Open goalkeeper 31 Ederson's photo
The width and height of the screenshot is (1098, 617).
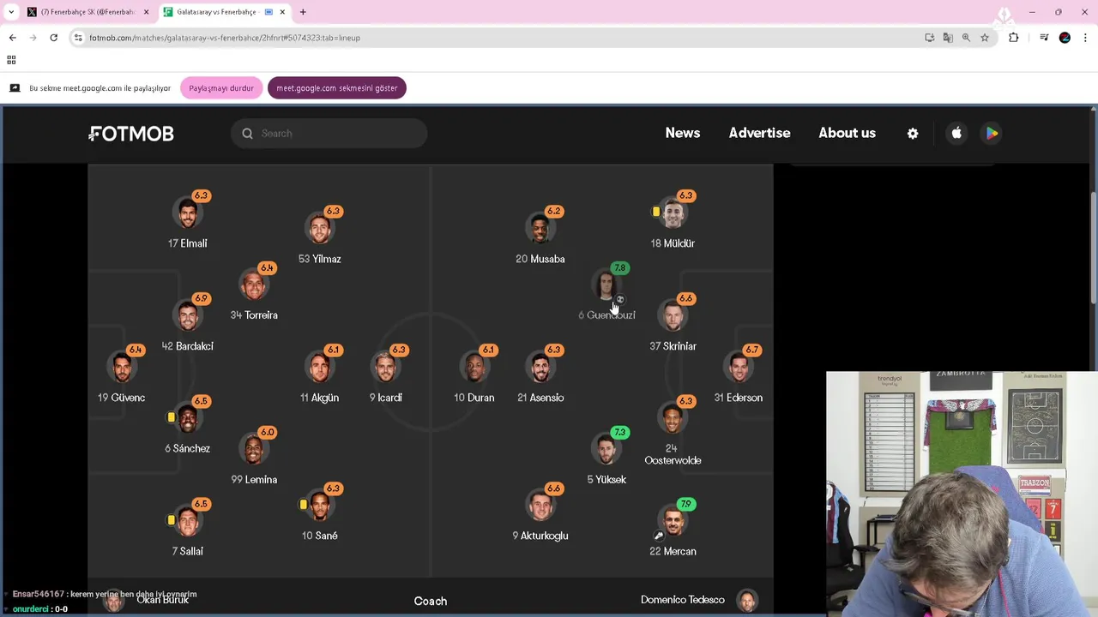click(739, 368)
